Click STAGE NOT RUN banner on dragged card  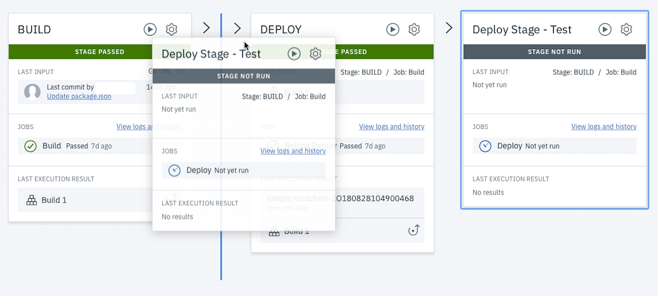tap(243, 76)
